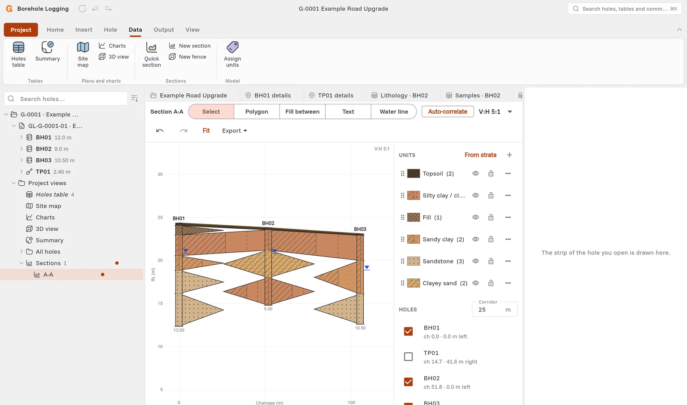The height and width of the screenshot is (405, 687).
Task: Create a Quick section
Action: [x=152, y=54]
